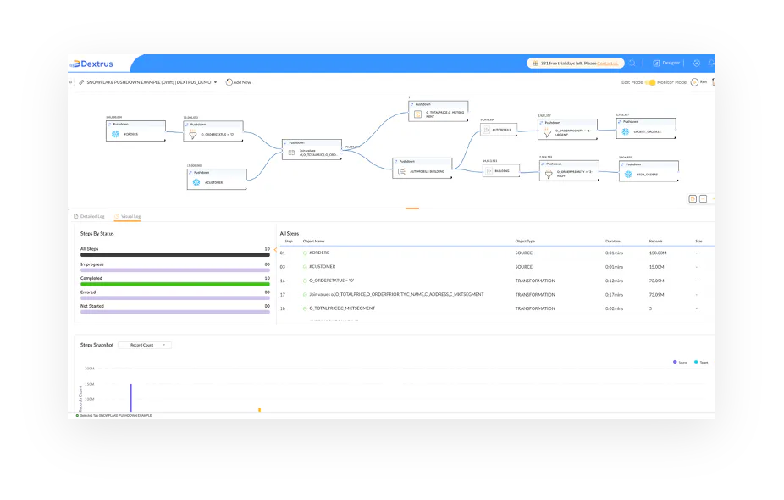Toggle the Target legend item in chart
This screenshot has width=784, height=500.
[701, 362]
